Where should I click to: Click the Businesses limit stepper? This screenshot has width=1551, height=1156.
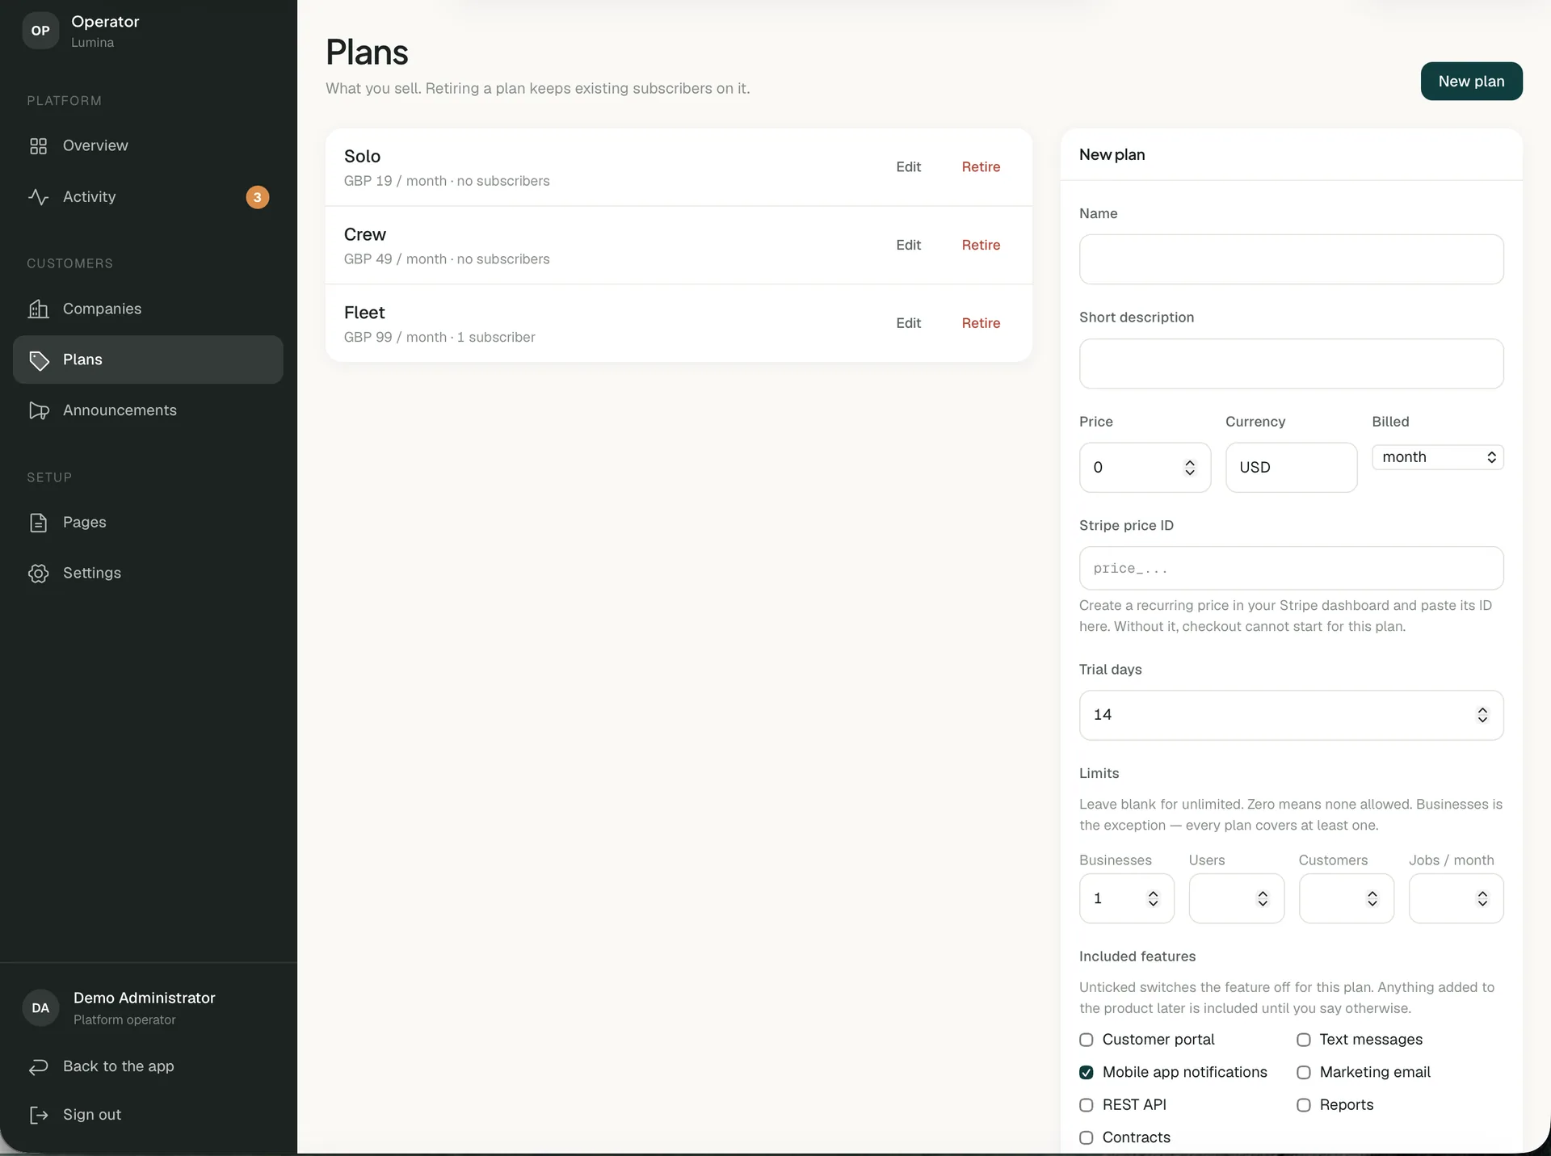1154,898
